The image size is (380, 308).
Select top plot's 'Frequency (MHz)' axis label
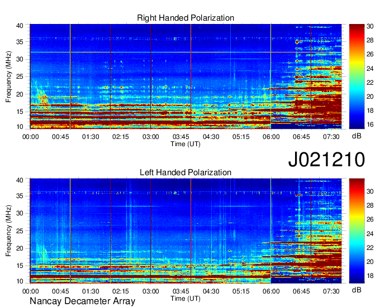click(8, 76)
